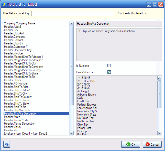
Task: Confirm selection with the OK button
Action: (130, 144)
